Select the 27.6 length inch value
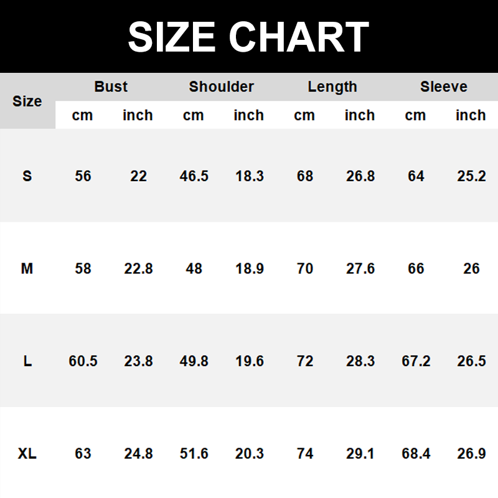This screenshot has height=498, width=498. click(360, 268)
